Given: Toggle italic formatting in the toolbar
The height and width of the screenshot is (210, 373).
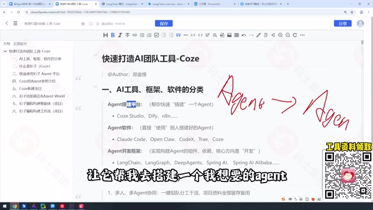Looking at the screenshot, I should pos(120,35).
